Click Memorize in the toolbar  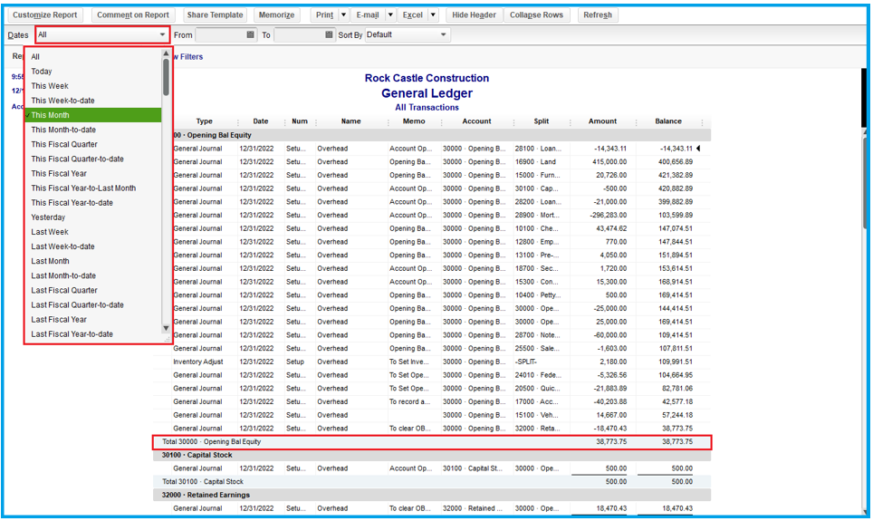(276, 15)
